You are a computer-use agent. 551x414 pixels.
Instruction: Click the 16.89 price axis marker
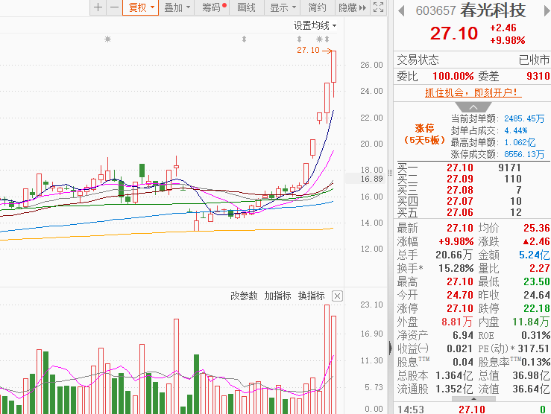371,179
